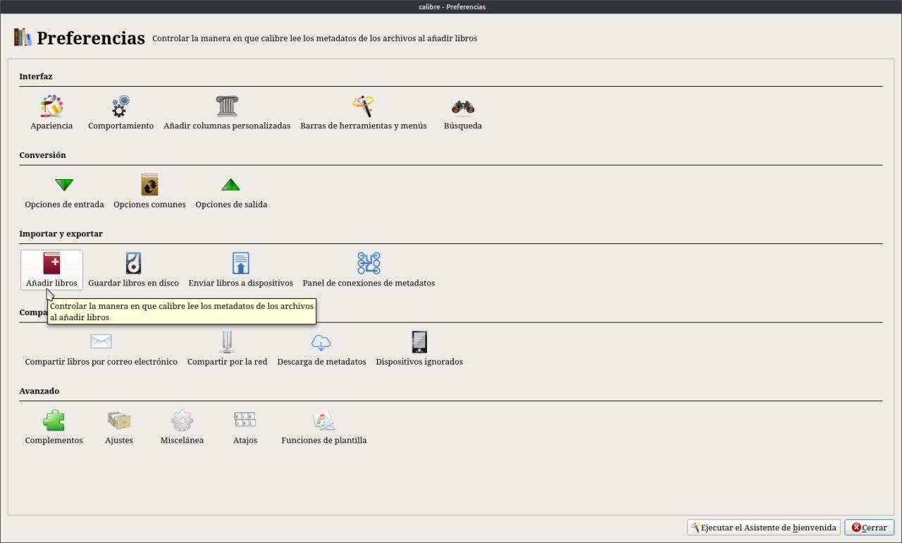Open the Búsqueda binoculars icon
902x543 pixels.
463,106
